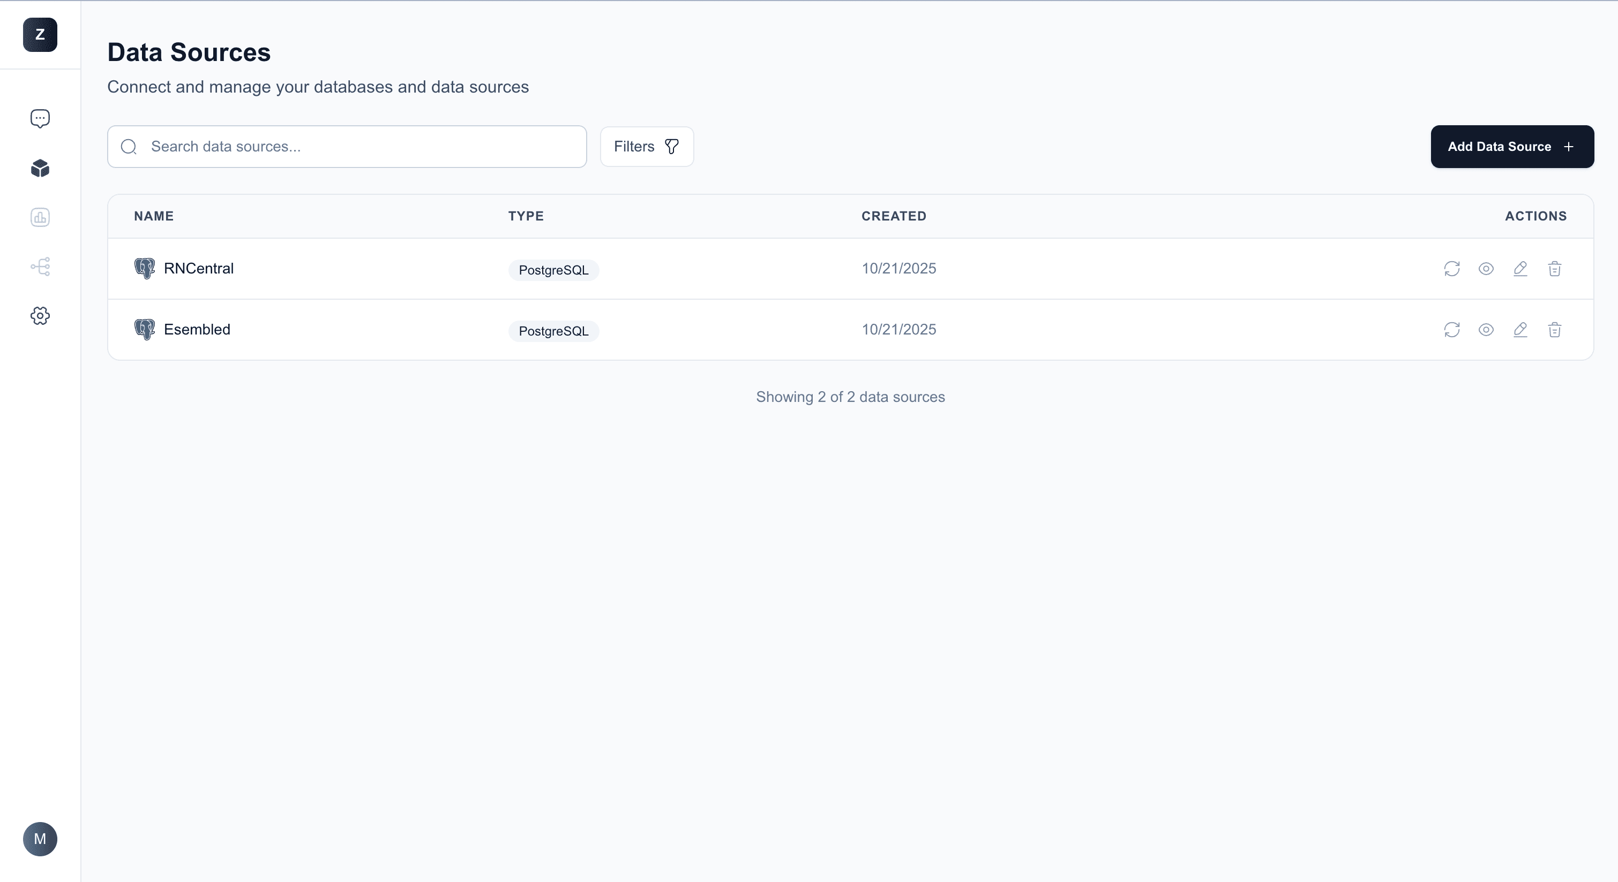The image size is (1618, 882).
Task: Open the RNCentral data source name link
Action: point(198,269)
